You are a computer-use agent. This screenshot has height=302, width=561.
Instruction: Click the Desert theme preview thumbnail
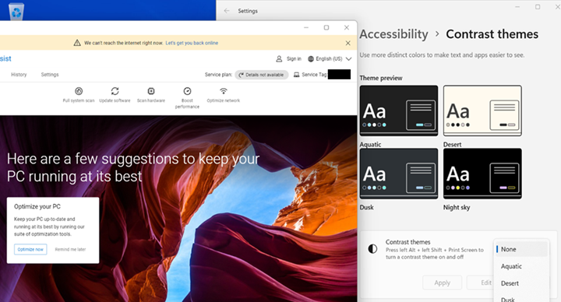coord(482,111)
